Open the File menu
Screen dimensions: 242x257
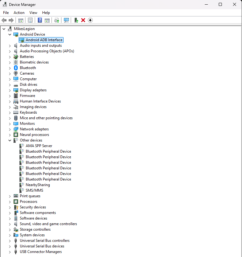(x=6, y=13)
